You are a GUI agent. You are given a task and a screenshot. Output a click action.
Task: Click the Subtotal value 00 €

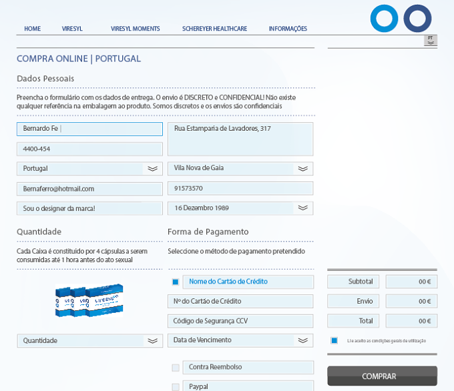(x=411, y=282)
